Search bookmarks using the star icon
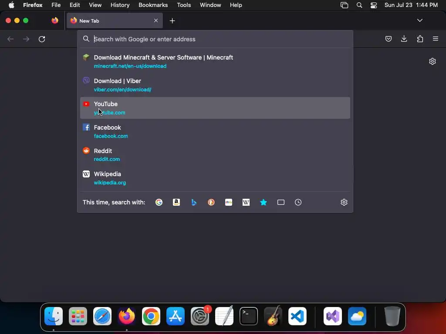Viewport: 446px width, 334px height. click(264, 202)
